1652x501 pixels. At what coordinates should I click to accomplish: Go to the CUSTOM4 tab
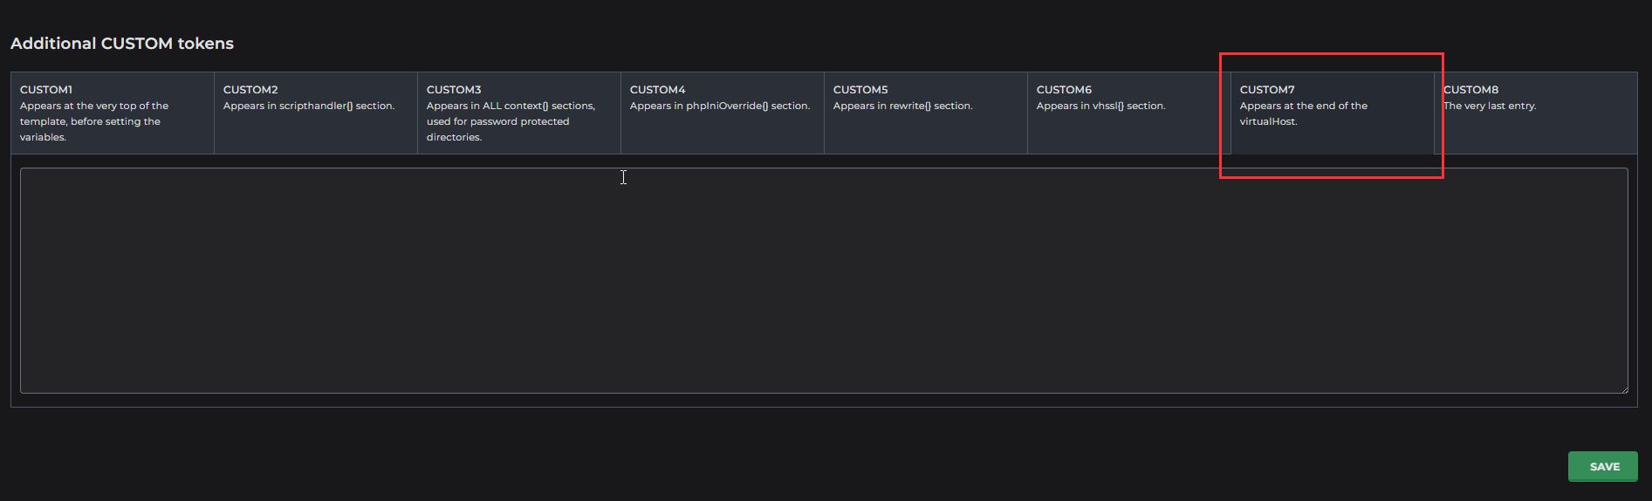coord(657,89)
